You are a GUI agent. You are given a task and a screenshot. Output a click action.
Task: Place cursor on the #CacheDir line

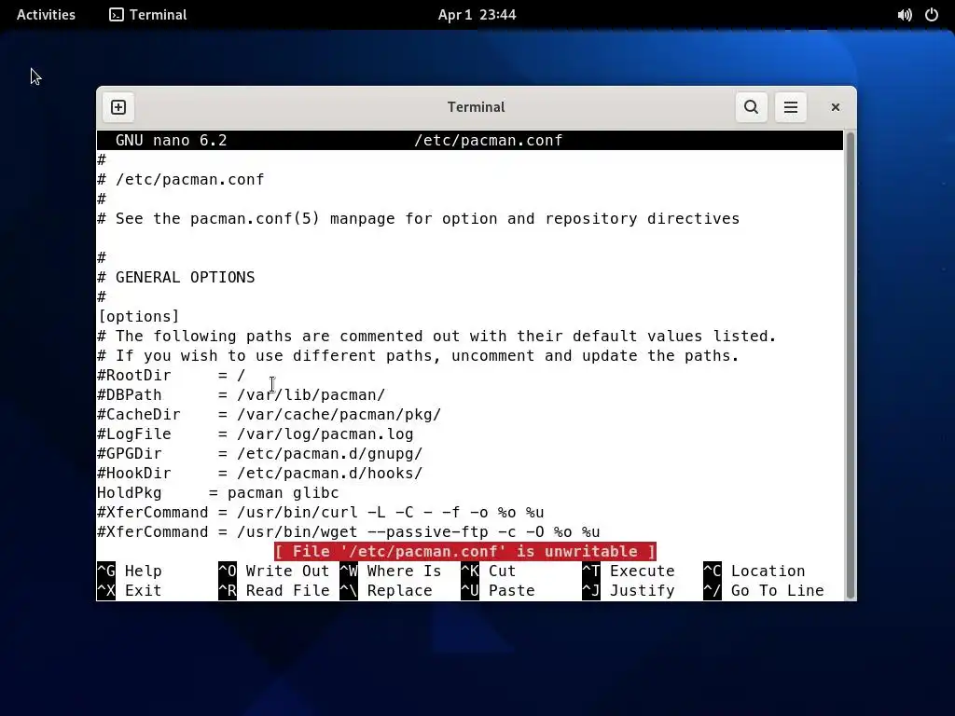[x=270, y=415]
